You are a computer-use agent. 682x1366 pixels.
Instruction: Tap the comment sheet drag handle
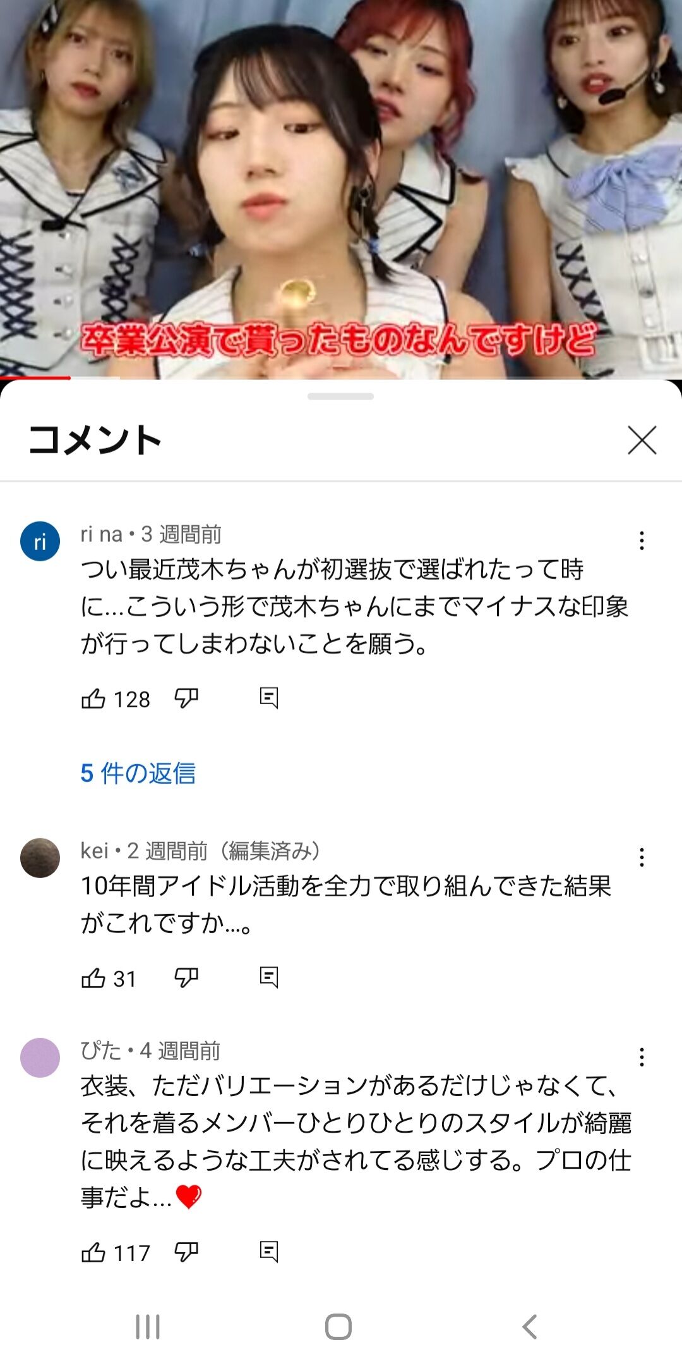click(341, 396)
